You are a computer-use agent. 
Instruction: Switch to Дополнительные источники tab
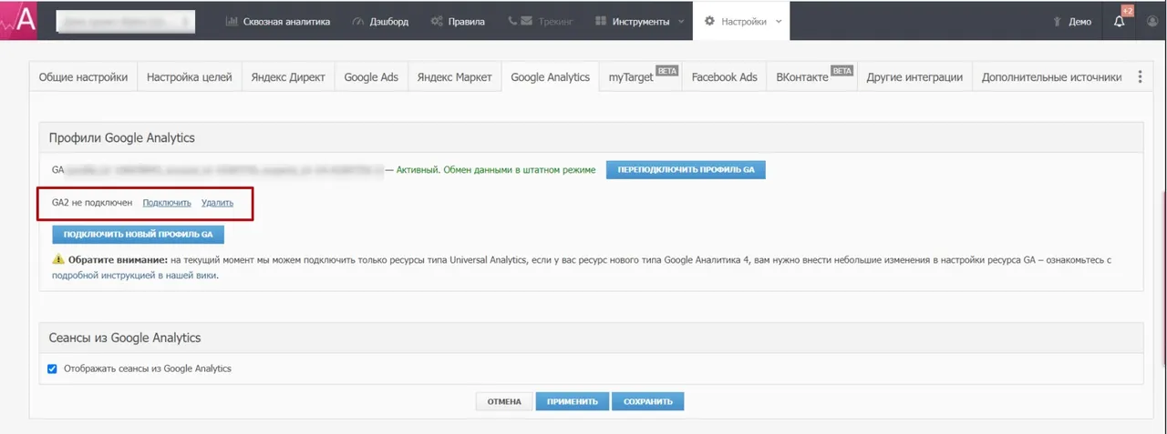pos(1051,77)
